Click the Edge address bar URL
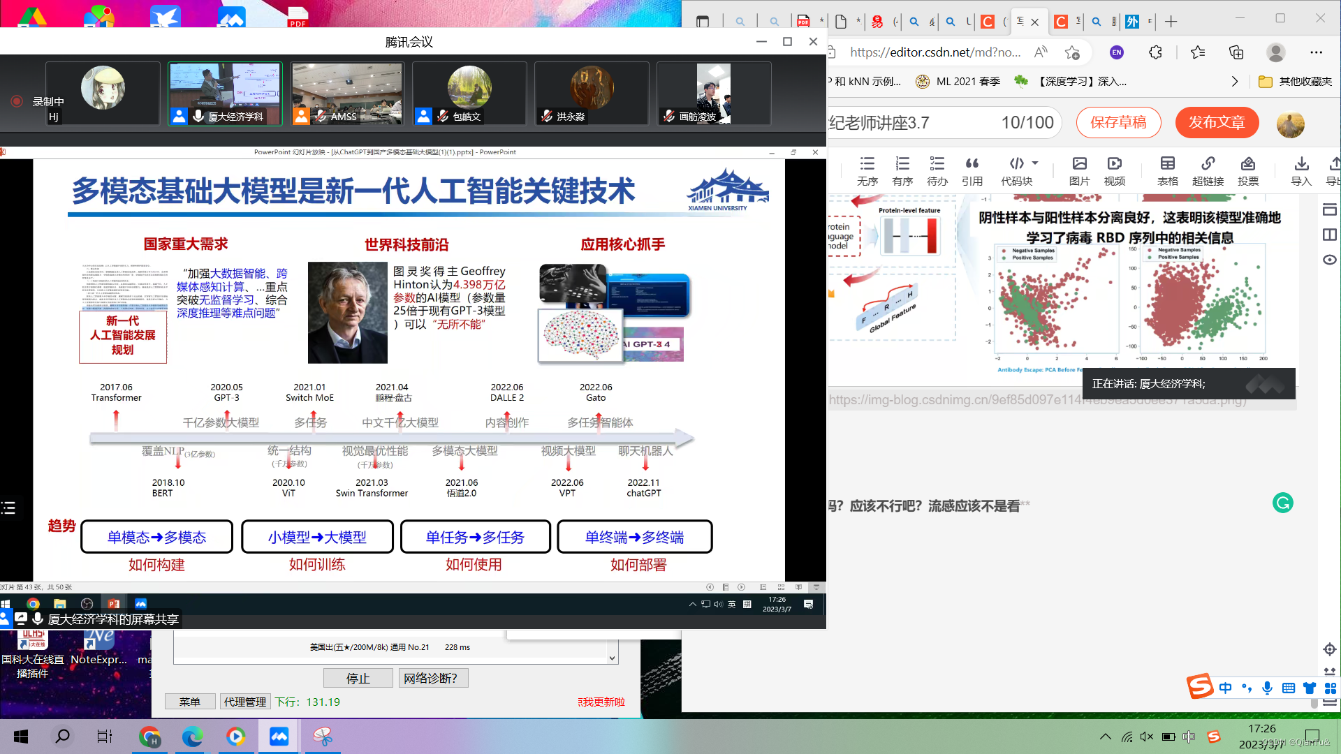This screenshot has width=1341, height=754. 935,52
